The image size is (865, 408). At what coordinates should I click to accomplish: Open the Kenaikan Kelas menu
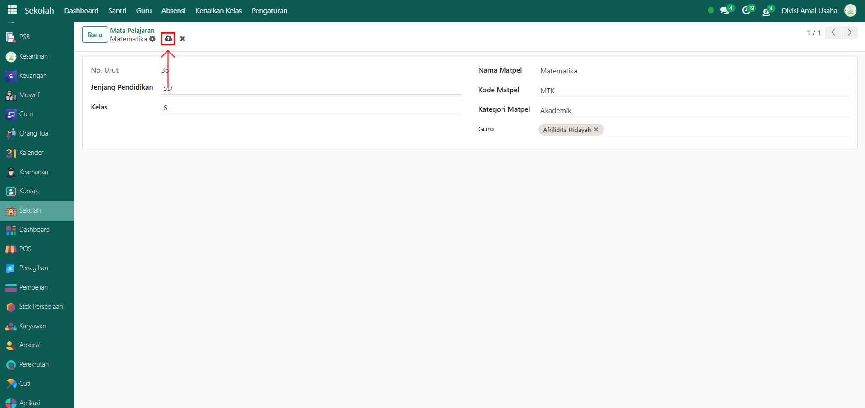(x=218, y=10)
